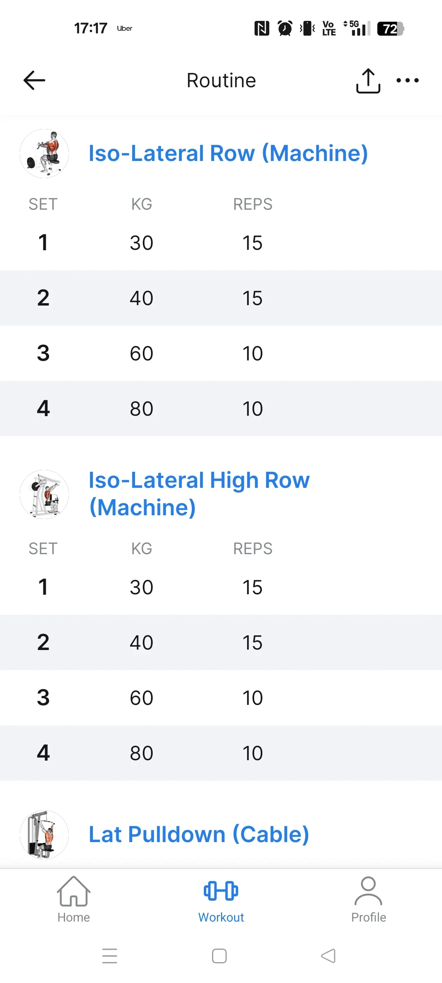Tap the back arrow icon
Viewport: 442px width, 983px height.
point(34,80)
